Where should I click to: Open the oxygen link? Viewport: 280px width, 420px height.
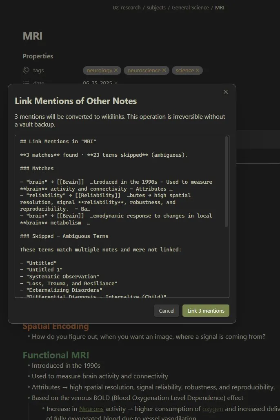[213, 409]
